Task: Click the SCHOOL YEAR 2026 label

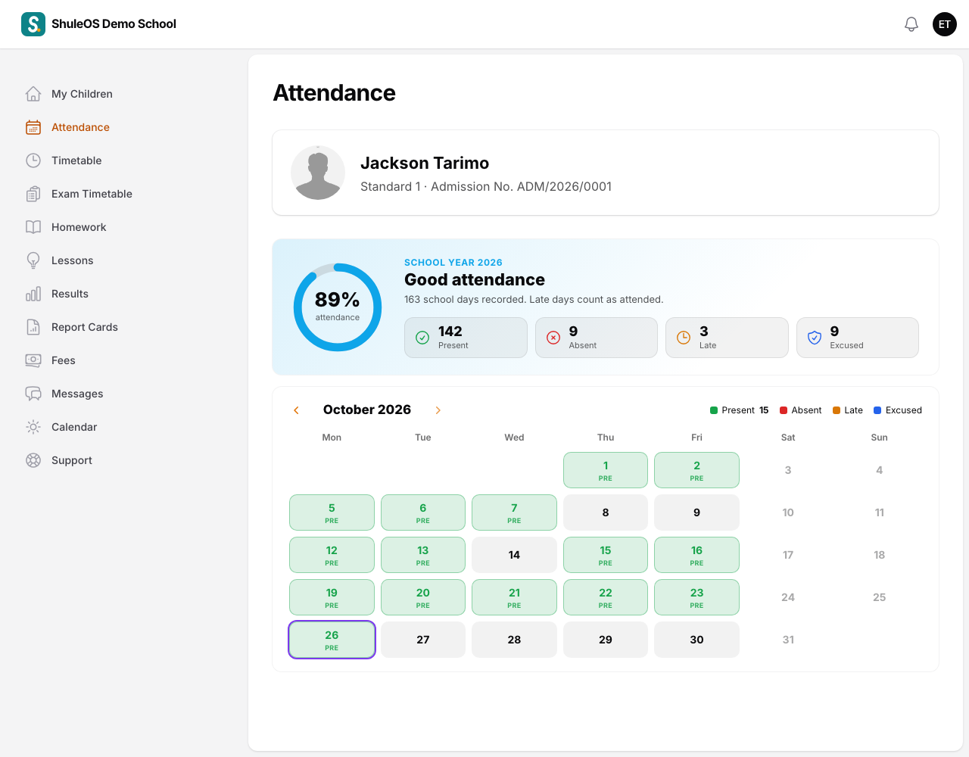Action: click(x=453, y=263)
